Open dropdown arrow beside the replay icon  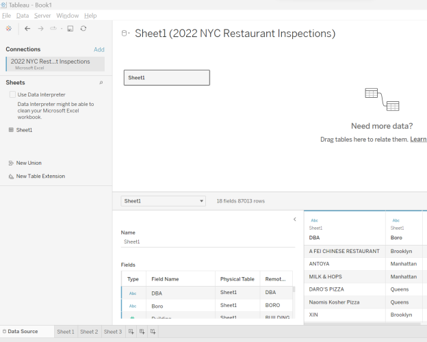(62, 29)
